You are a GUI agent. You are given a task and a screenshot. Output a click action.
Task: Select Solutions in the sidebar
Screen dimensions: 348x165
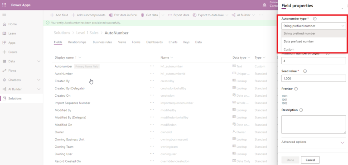point(15,99)
